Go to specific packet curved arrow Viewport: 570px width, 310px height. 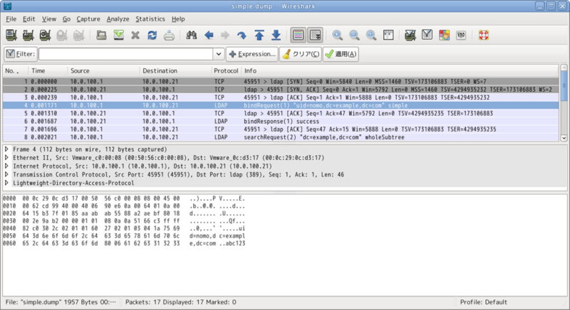[x=242, y=35]
